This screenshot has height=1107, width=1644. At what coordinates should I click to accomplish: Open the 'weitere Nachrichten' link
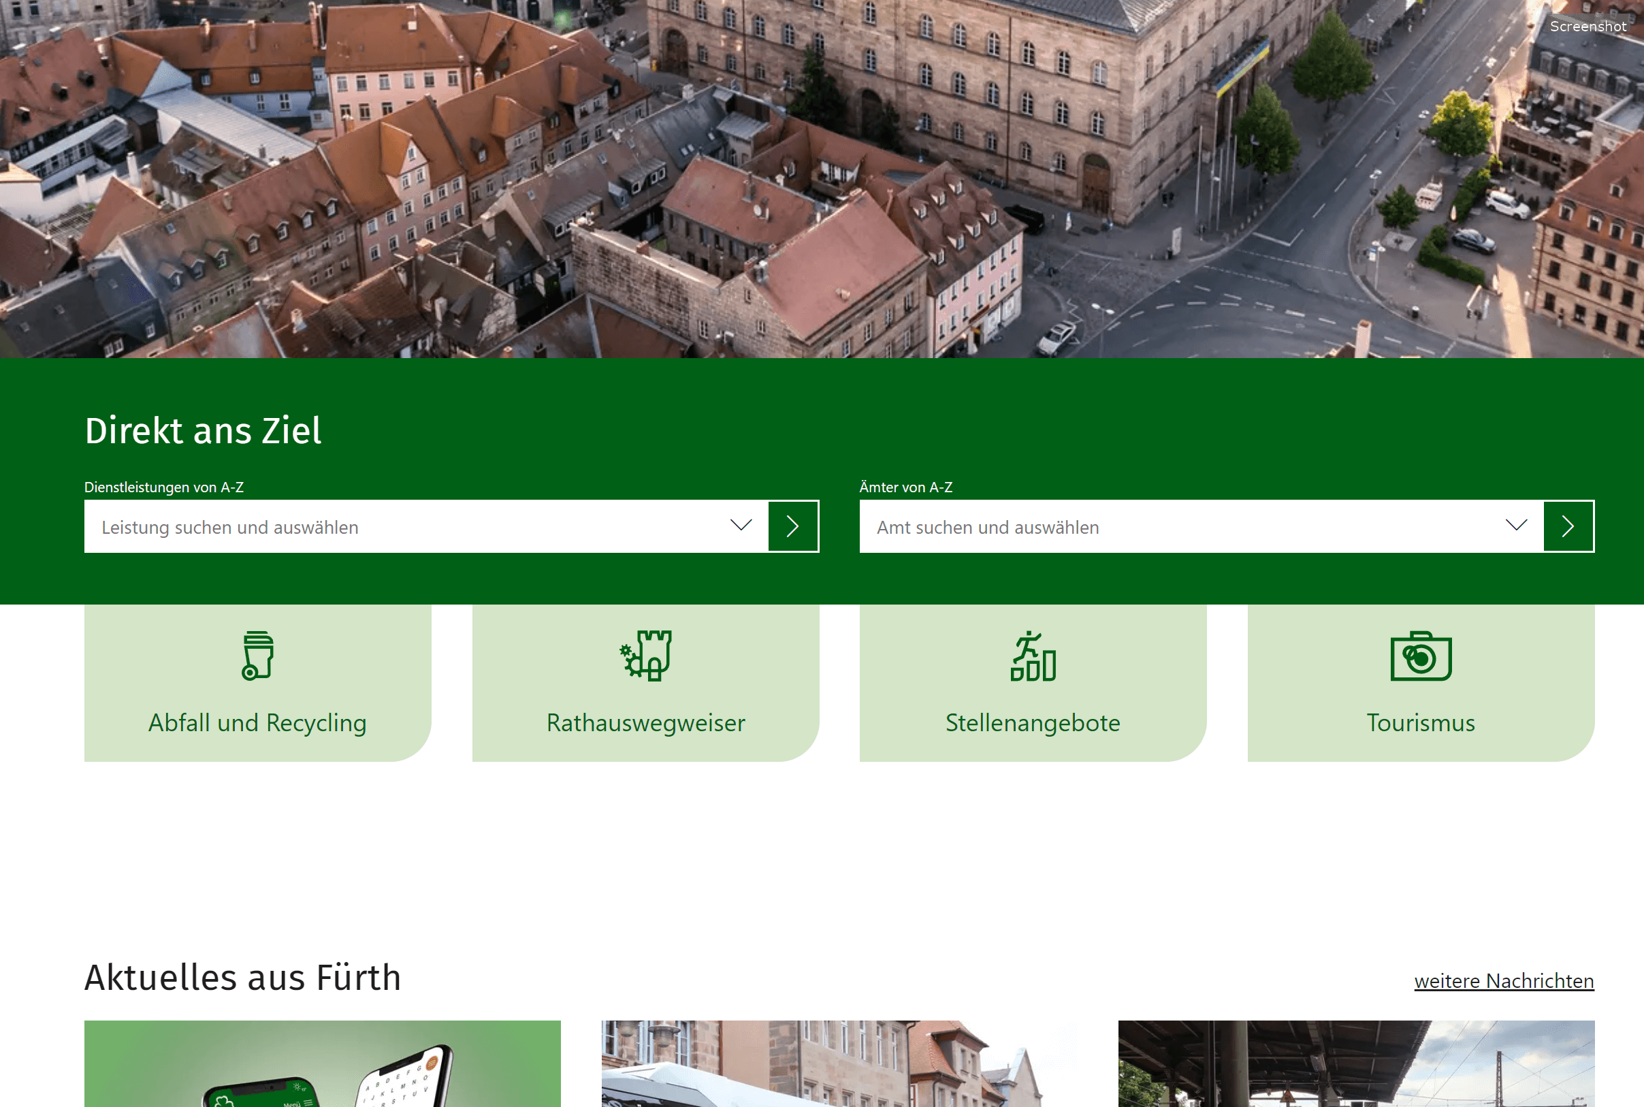(x=1504, y=980)
